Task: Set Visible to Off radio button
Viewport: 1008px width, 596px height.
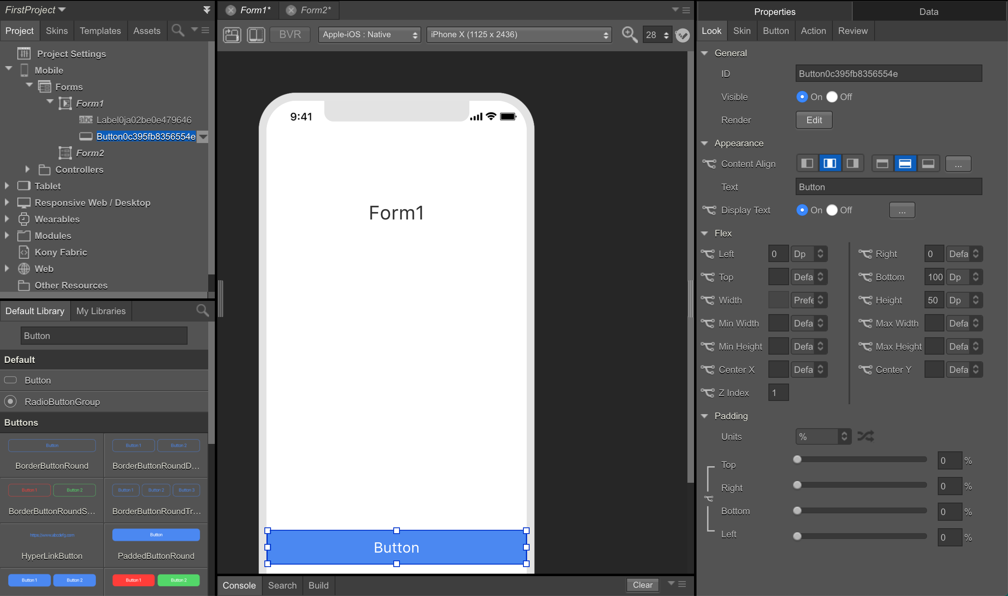Action: 832,97
